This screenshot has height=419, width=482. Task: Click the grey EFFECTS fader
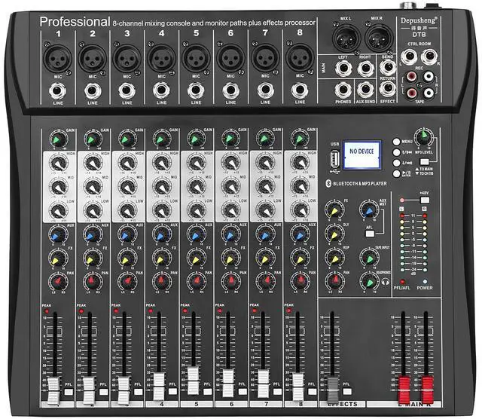(x=333, y=389)
